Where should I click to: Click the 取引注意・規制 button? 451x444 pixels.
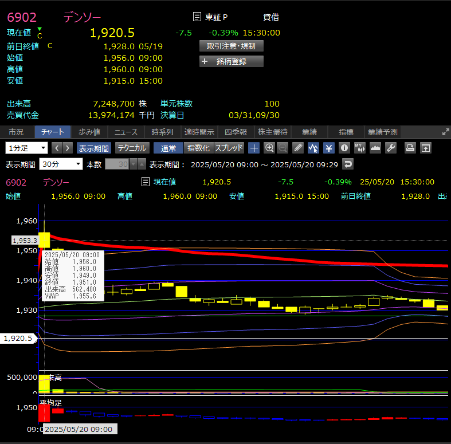[232, 46]
